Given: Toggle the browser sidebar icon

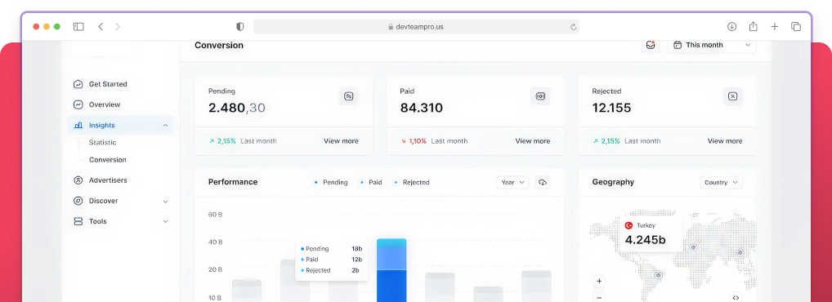Looking at the screenshot, I should (x=78, y=26).
